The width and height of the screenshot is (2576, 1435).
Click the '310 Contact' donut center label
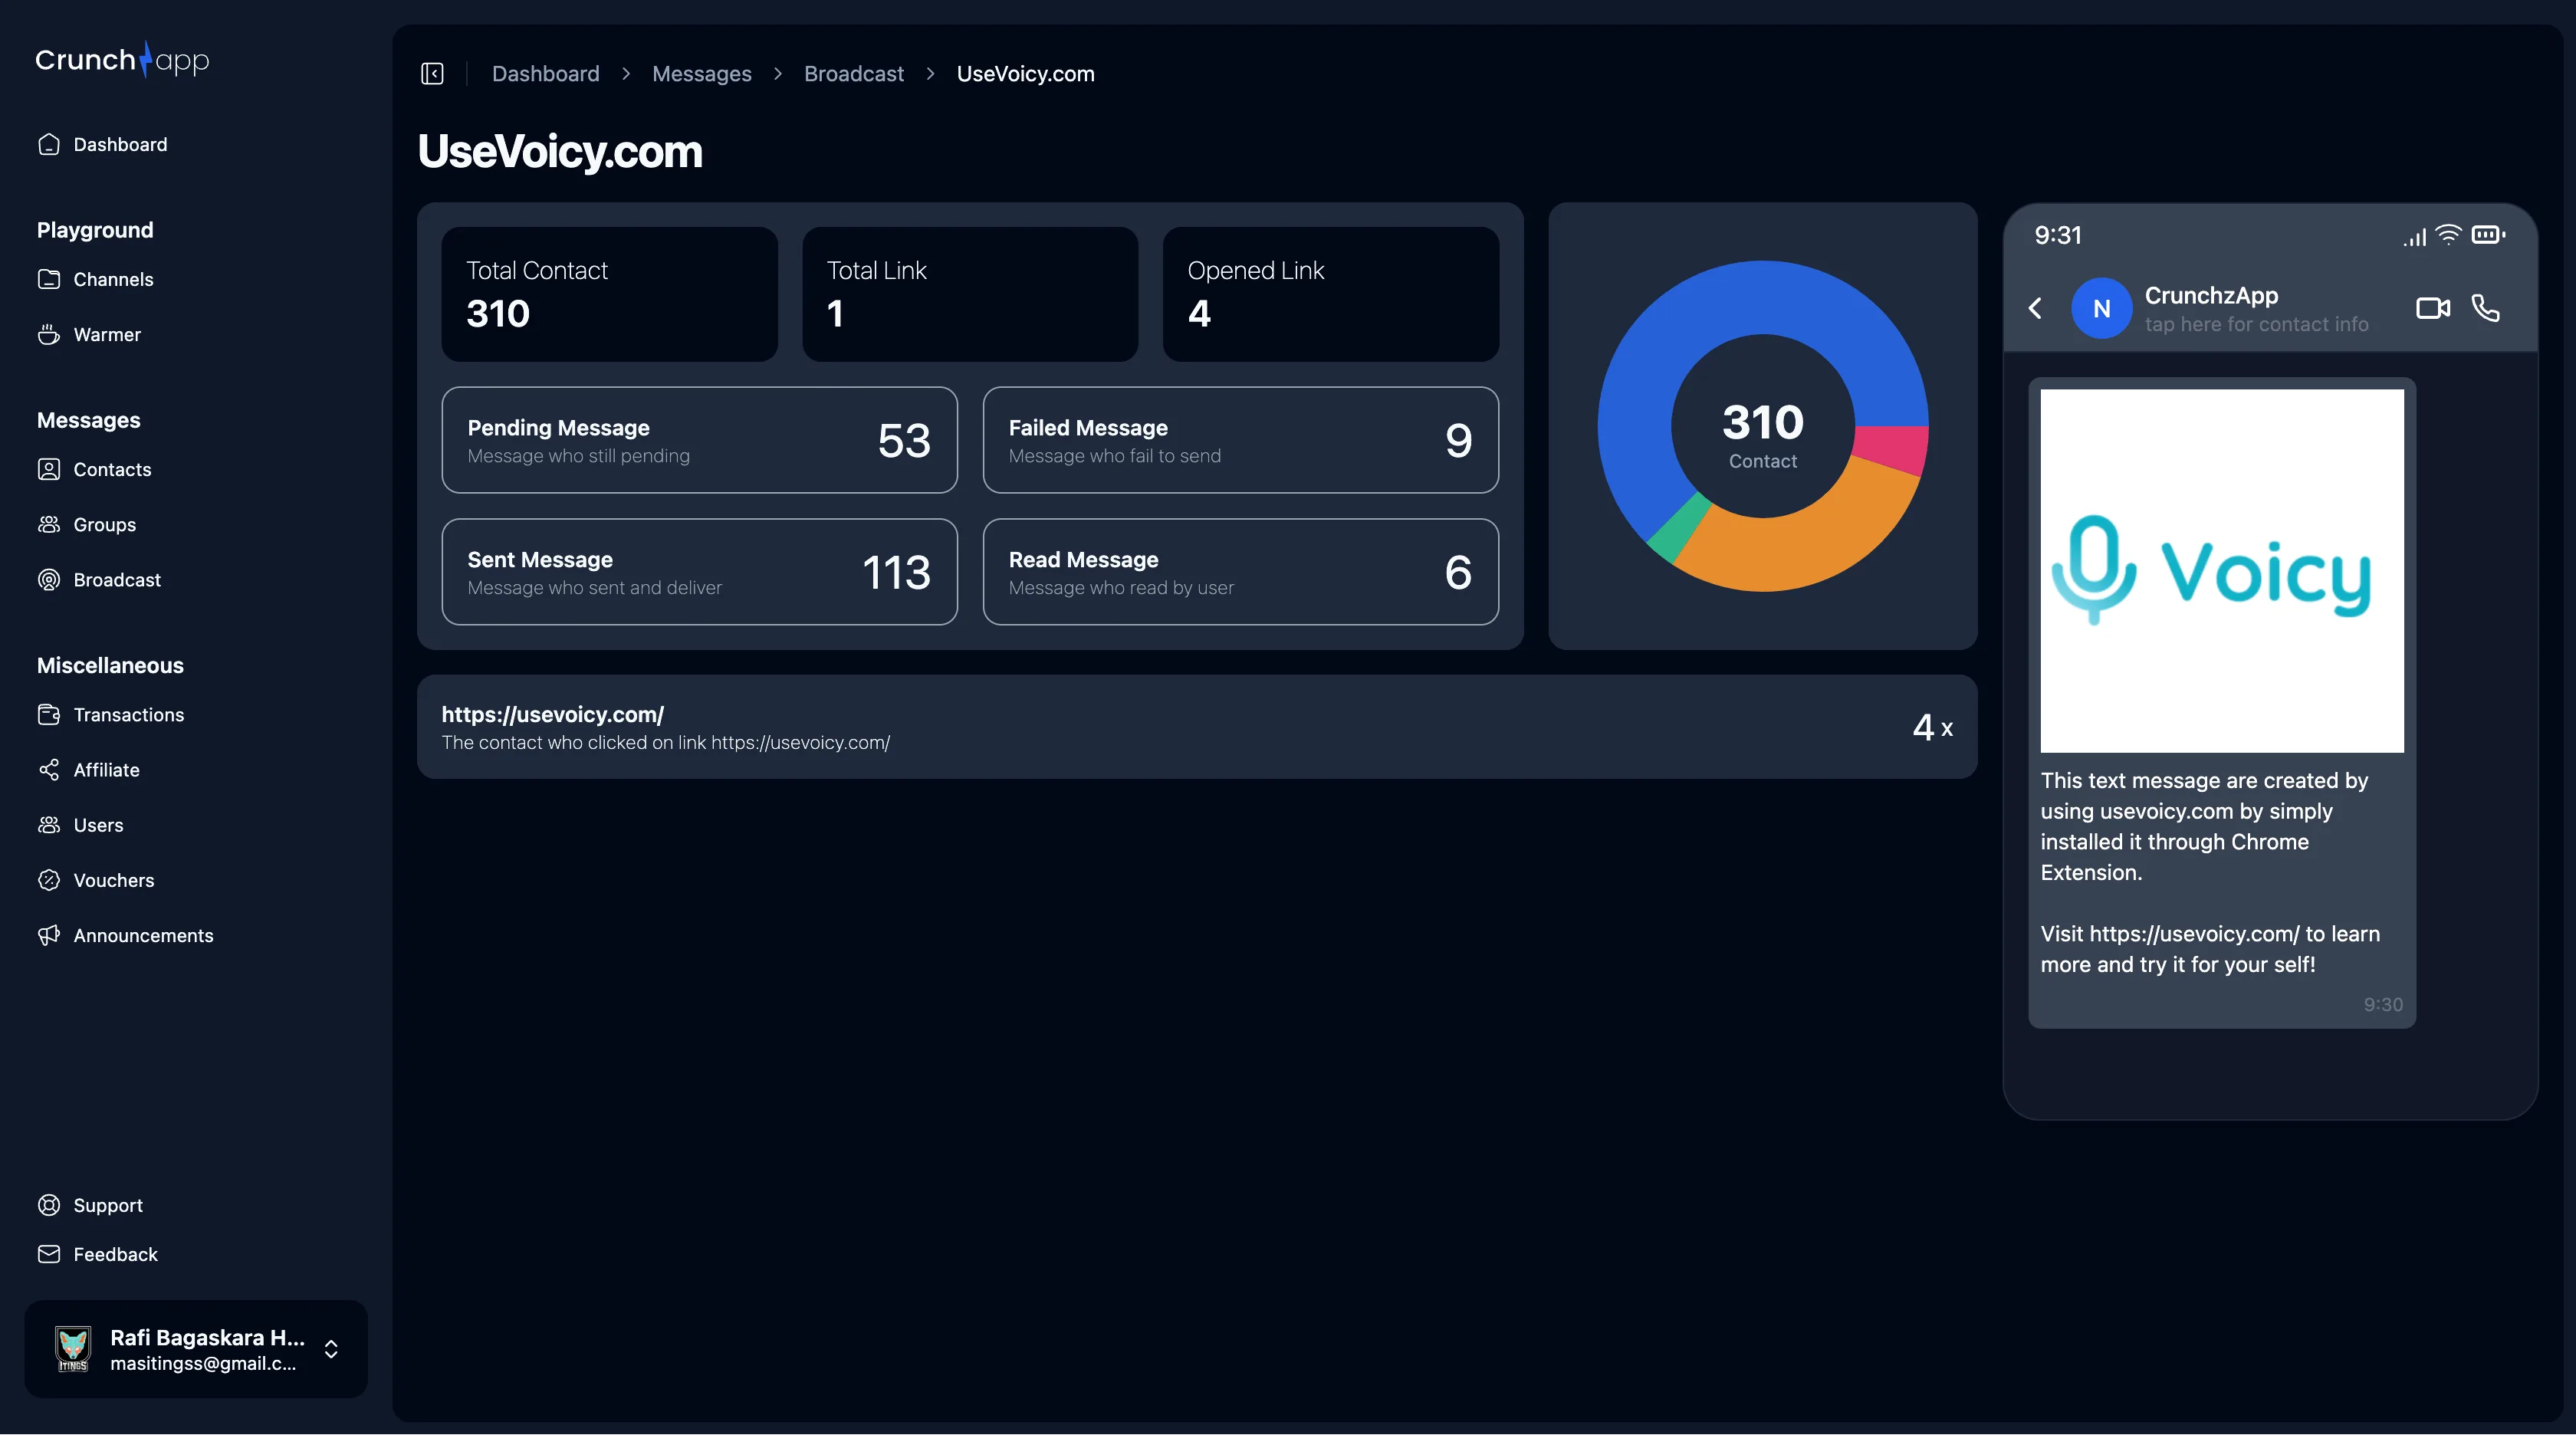pos(1763,435)
